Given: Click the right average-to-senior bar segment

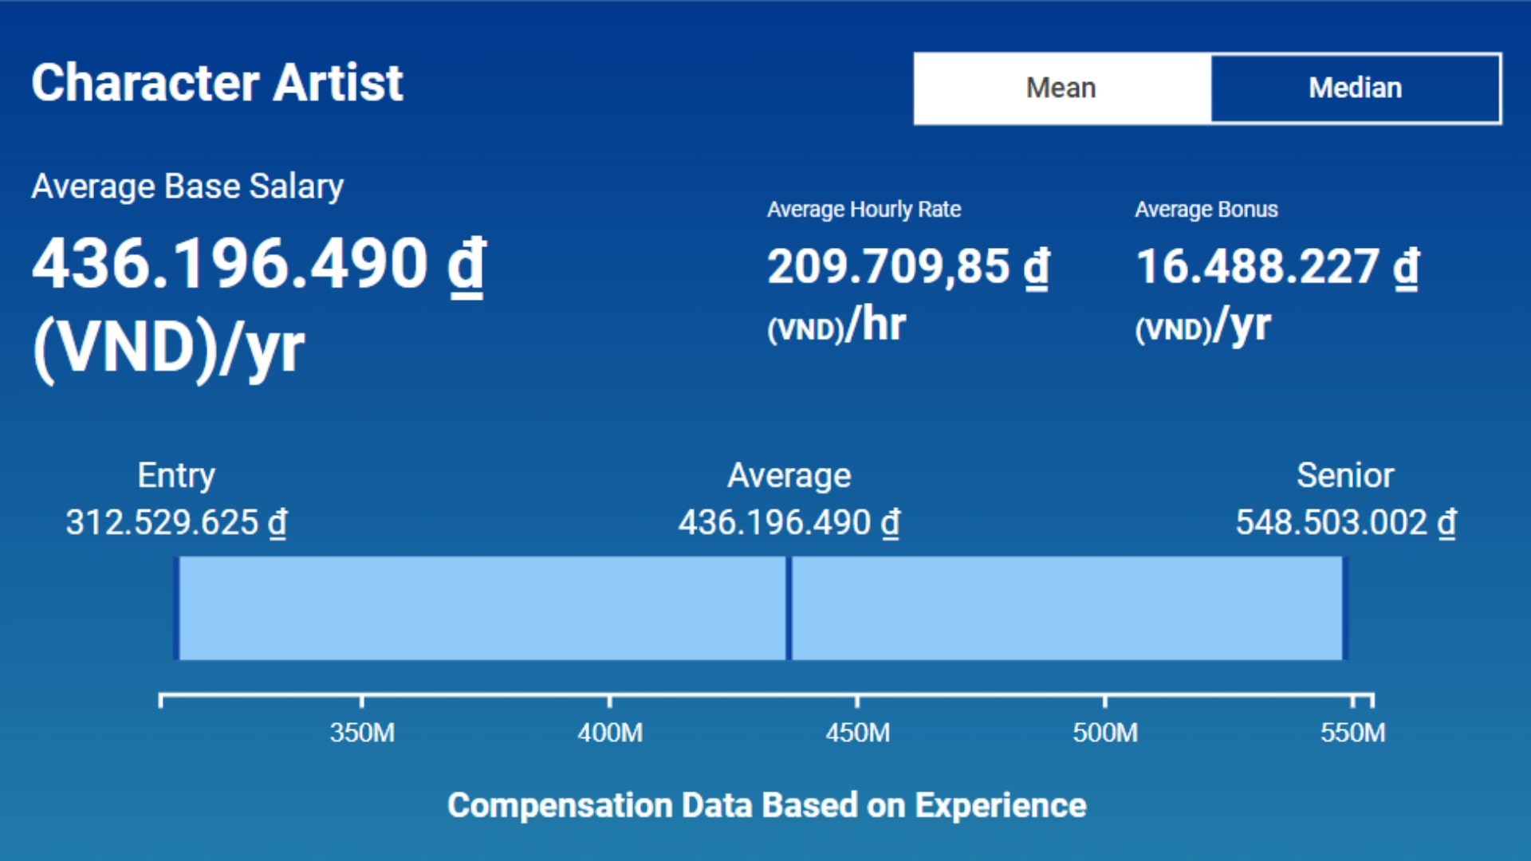Looking at the screenshot, I should (x=1067, y=608).
